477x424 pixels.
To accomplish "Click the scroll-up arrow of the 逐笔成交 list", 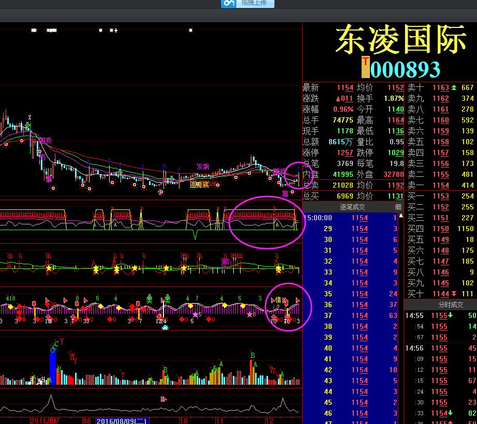I will click(401, 216).
